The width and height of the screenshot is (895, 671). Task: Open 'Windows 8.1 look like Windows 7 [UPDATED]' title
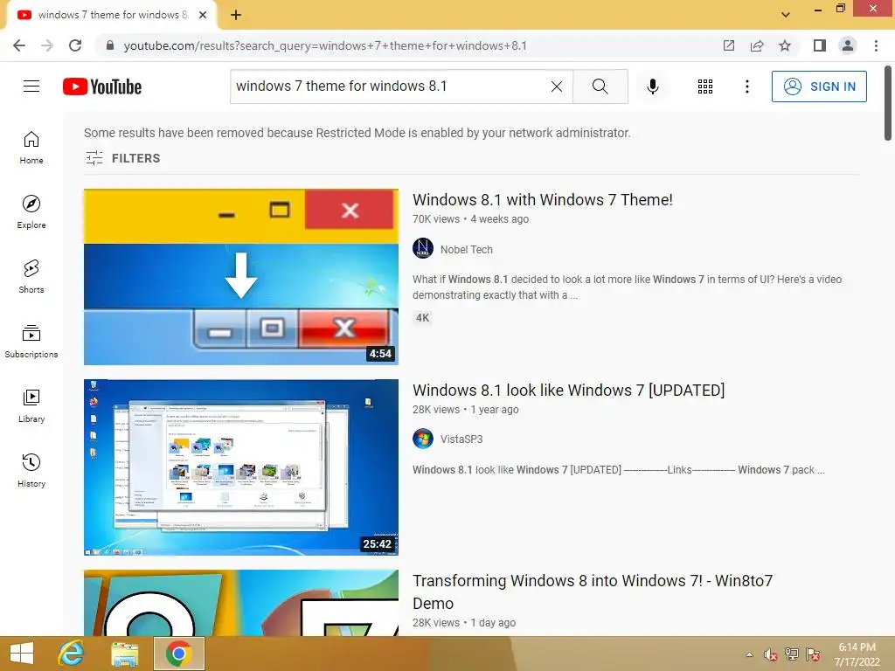[568, 391]
